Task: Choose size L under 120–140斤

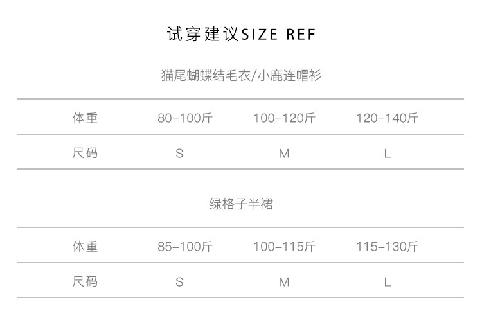Action: pyautogui.click(x=388, y=154)
